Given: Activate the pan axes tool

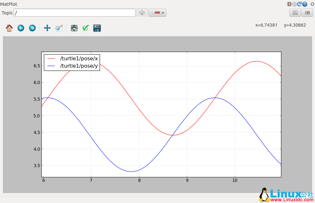Looking at the screenshot, I should coord(47,28).
